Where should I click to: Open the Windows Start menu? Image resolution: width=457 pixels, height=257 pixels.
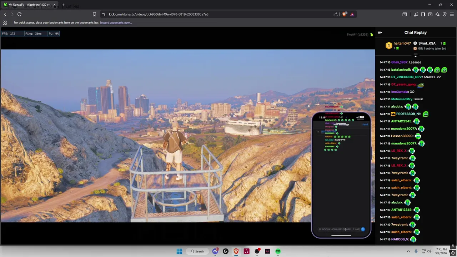[x=179, y=251]
